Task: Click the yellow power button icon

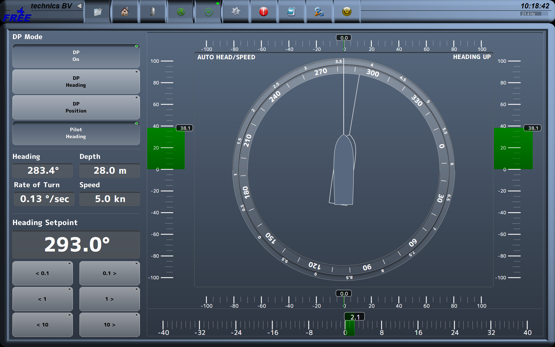Action: (347, 12)
